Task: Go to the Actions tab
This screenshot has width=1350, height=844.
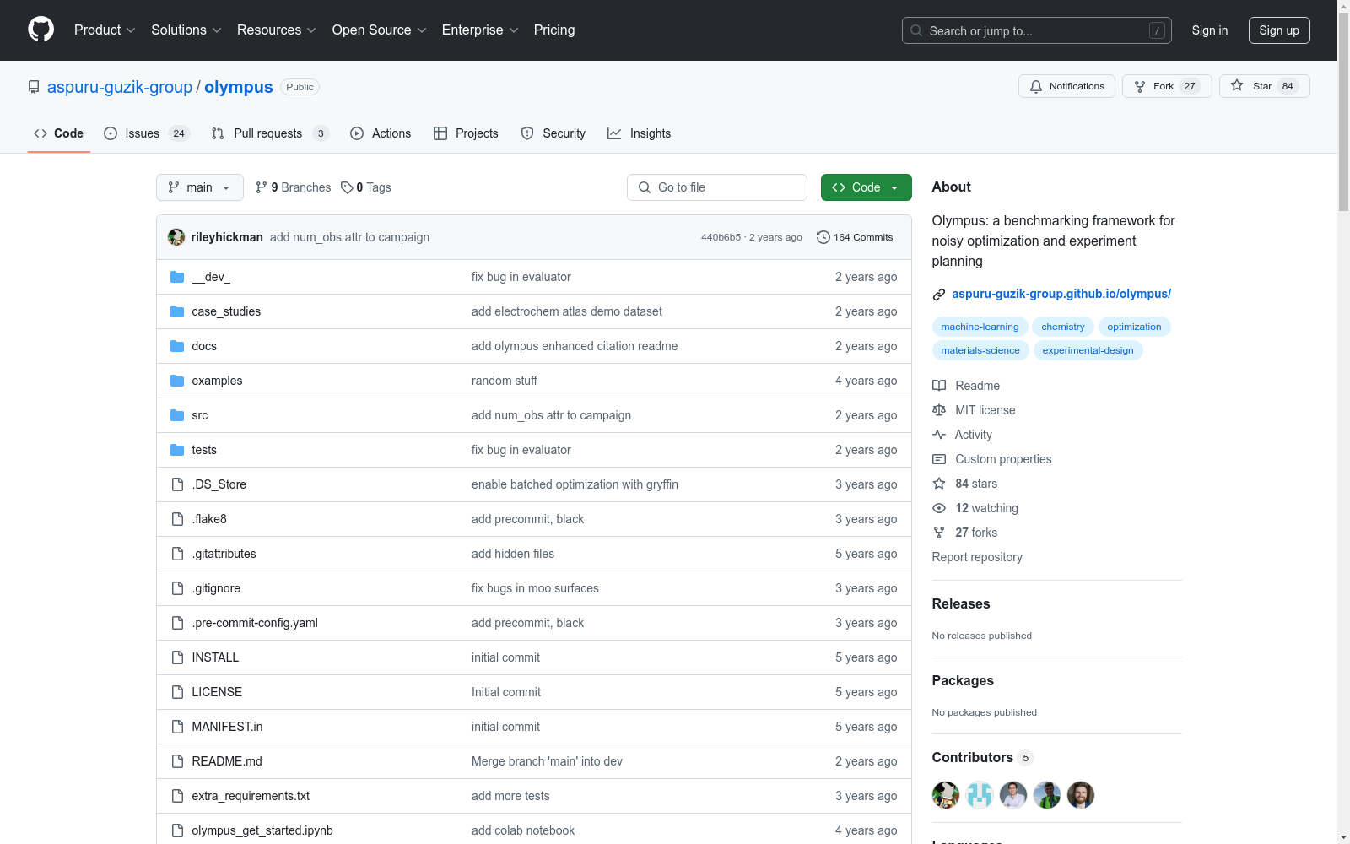Action: [x=381, y=133]
